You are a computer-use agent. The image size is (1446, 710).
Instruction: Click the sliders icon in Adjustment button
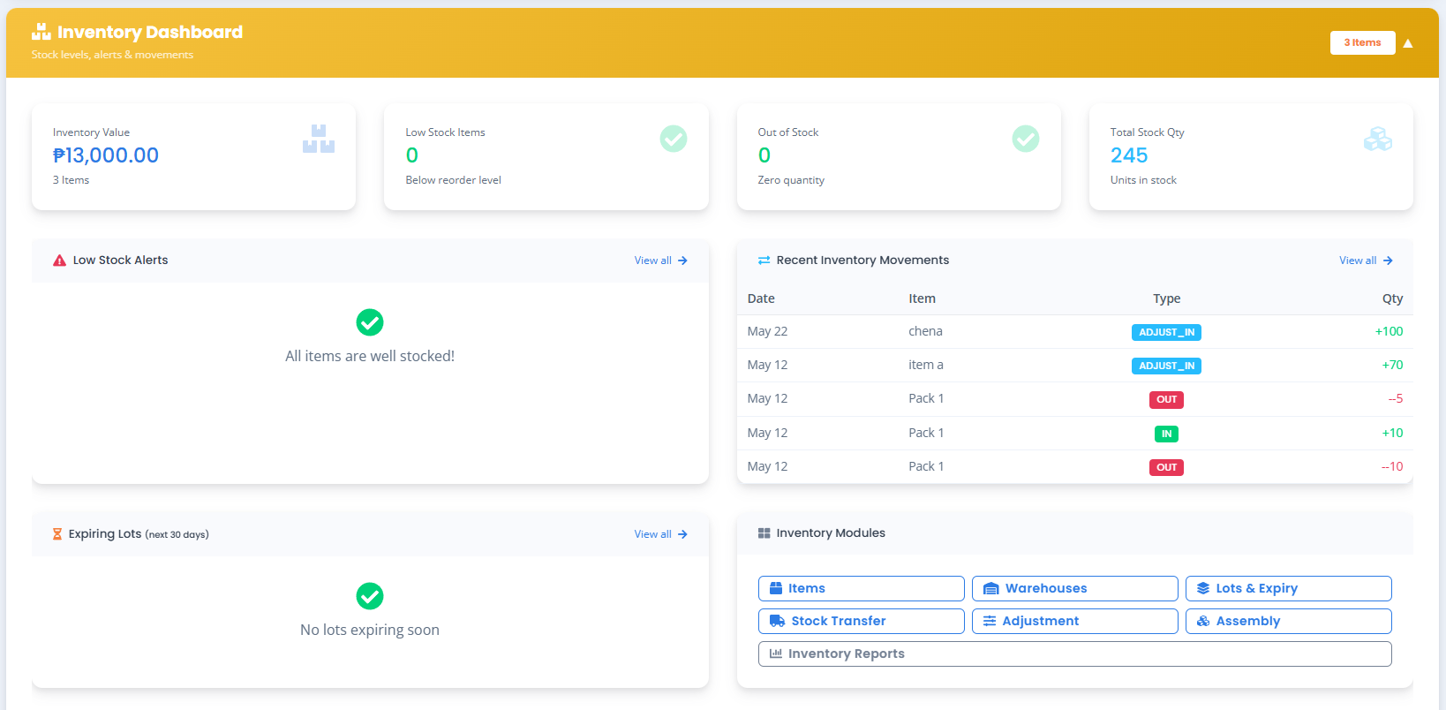coord(990,621)
